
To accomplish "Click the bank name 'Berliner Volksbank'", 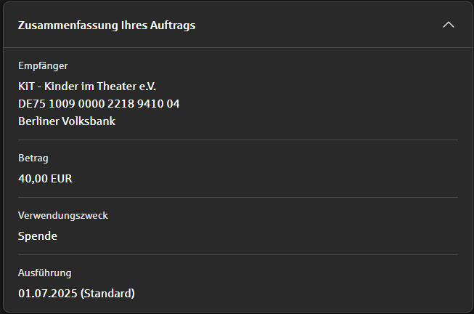I will 67,121.
